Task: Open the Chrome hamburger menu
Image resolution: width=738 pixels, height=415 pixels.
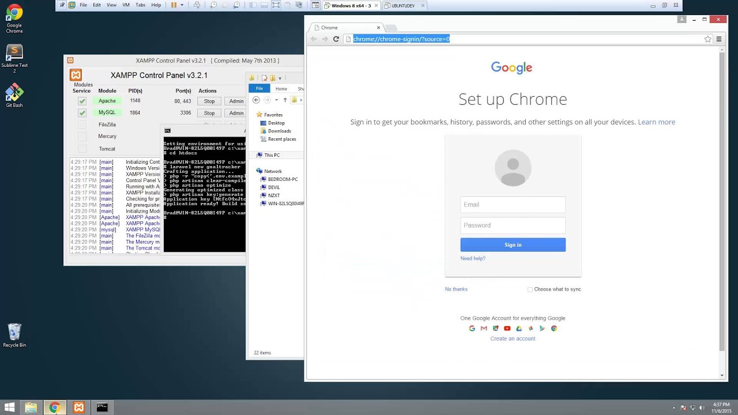Action: (719, 39)
